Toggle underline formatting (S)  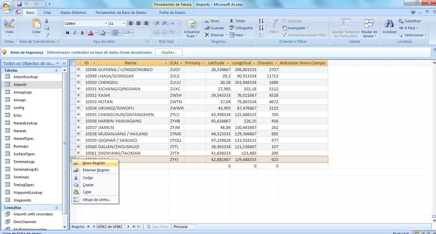[82, 33]
